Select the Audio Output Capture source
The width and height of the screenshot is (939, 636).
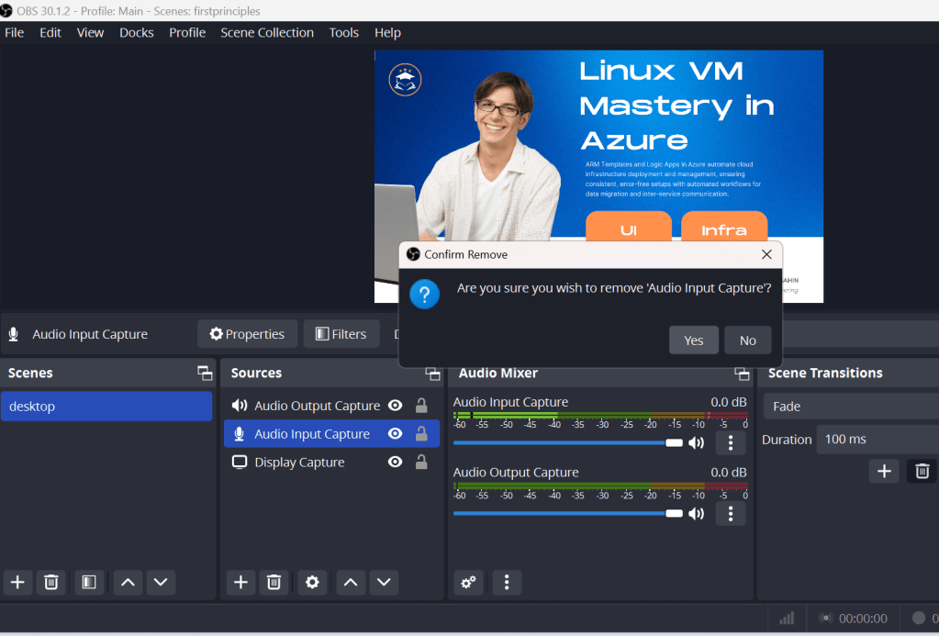coord(317,406)
